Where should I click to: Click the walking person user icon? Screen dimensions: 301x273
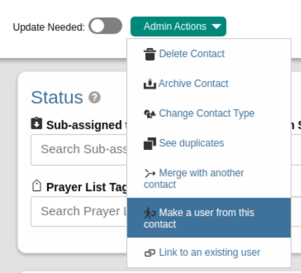(x=150, y=213)
